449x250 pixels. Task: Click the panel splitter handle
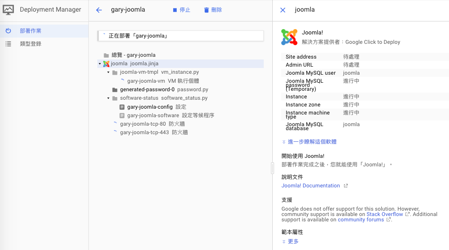coord(272,168)
